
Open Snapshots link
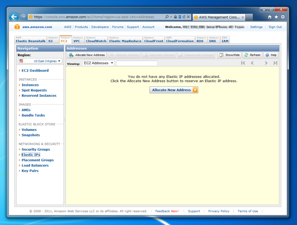point(31,135)
